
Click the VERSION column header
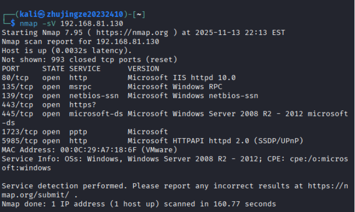click(143, 68)
